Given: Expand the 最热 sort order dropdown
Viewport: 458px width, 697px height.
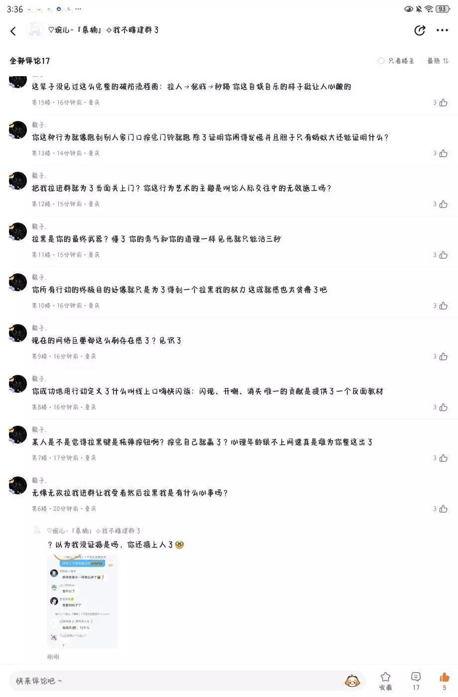Looking at the screenshot, I should 438,61.
